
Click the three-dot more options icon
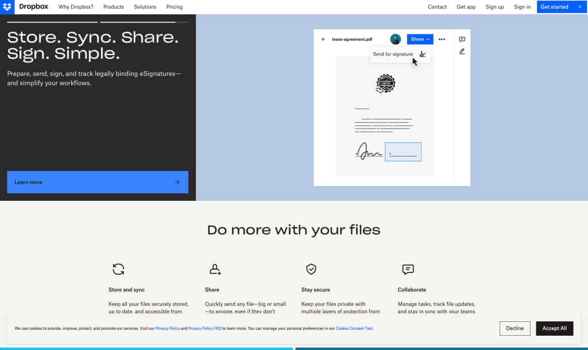(442, 40)
